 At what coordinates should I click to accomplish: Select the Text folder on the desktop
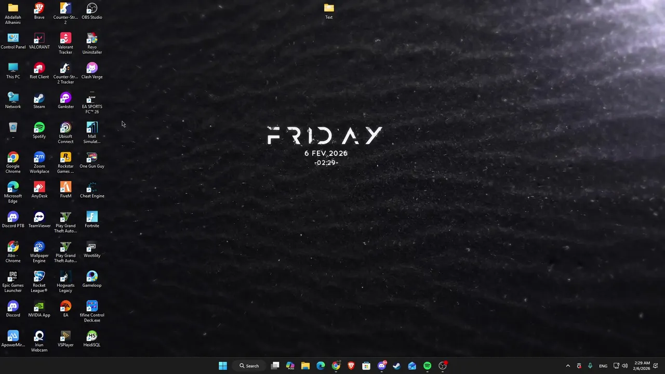(329, 11)
